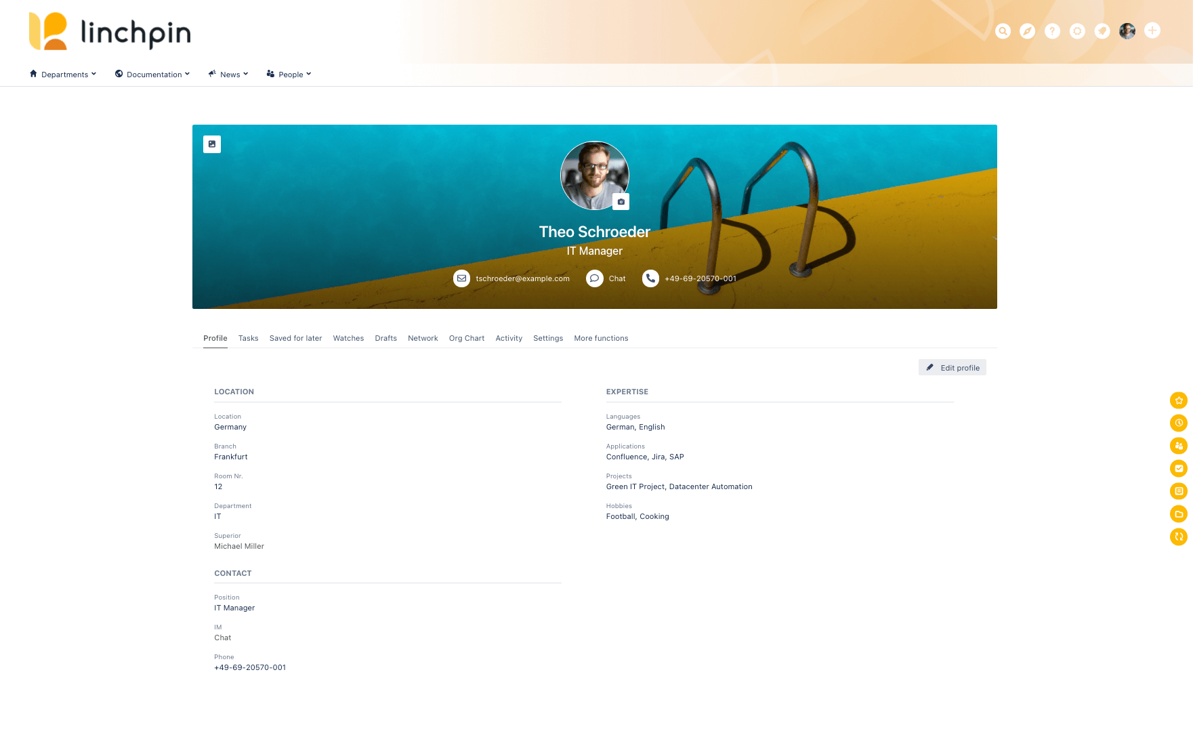Switch to the Watches tab
This screenshot has height=731, width=1193.
point(348,338)
